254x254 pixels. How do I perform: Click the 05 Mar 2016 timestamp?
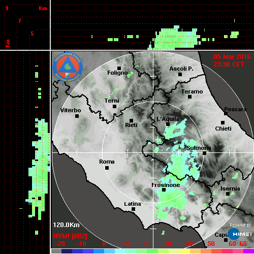click(232, 57)
